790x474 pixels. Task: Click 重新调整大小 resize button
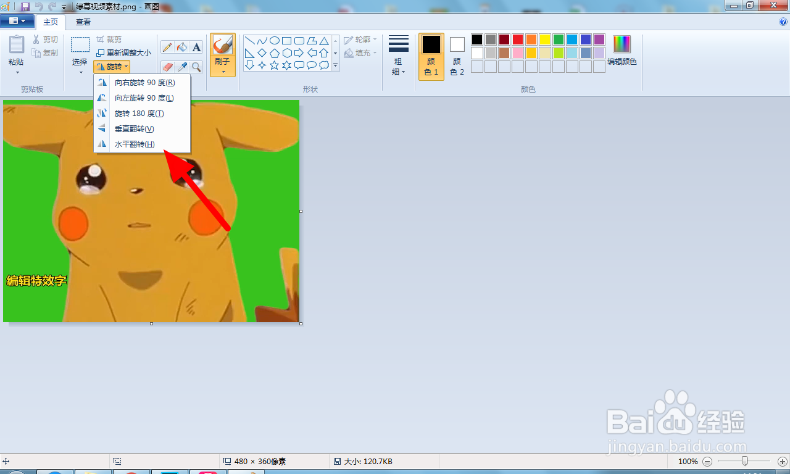(x=123, y=53)
